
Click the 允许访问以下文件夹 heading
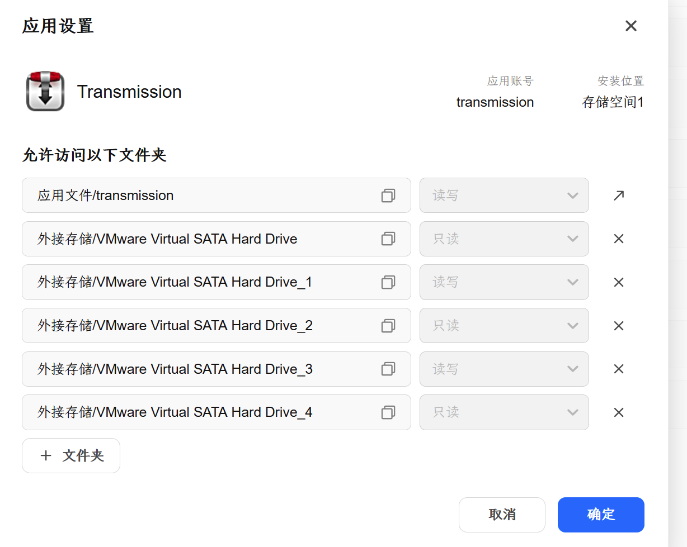point(95,155)
